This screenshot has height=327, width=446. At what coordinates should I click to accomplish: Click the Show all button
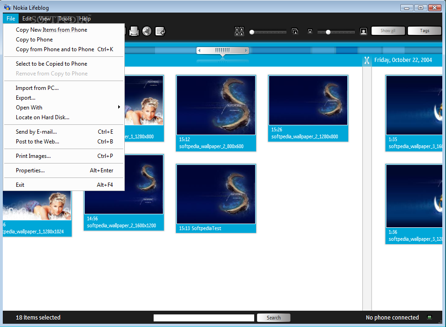pyautogui.click(x=388, y=31)
